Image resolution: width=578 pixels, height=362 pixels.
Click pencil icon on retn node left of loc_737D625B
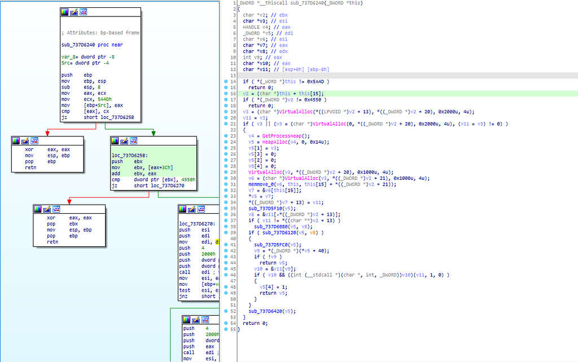pos(25,140)
